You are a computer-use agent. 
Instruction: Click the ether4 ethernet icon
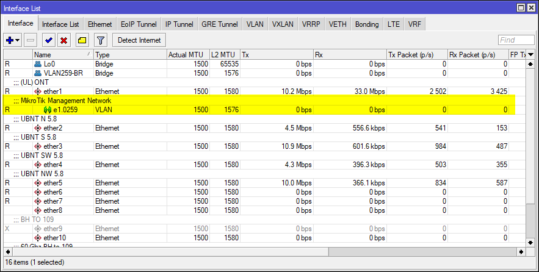click(x=38, y=165)
